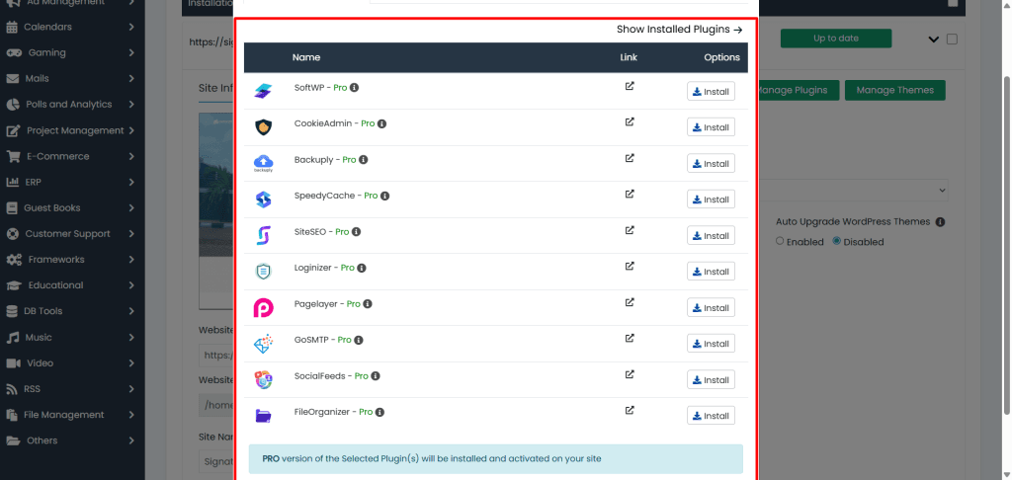Install the GoSMTP plugin
This screenshot has width=1012, height=480.
tap(711, 344)
